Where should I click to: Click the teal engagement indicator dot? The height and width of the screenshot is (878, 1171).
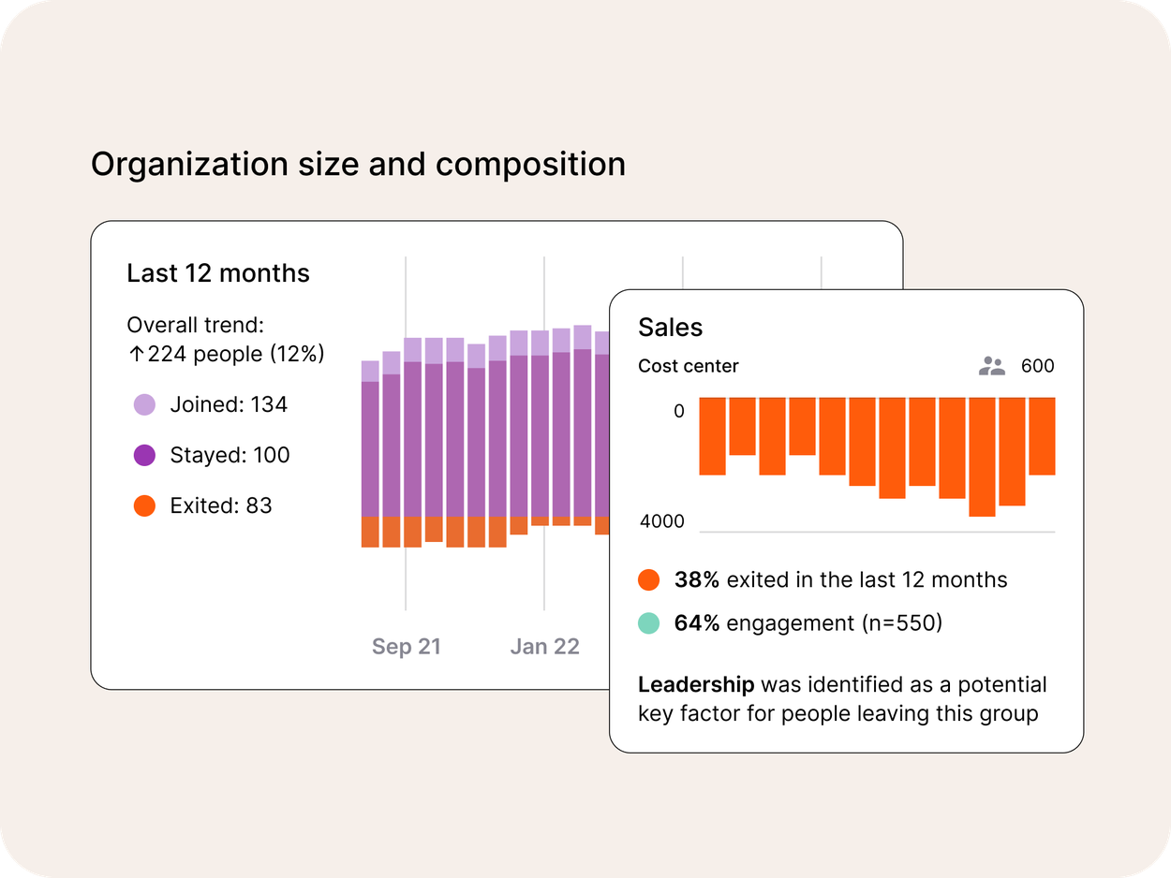tap(648, 623)
